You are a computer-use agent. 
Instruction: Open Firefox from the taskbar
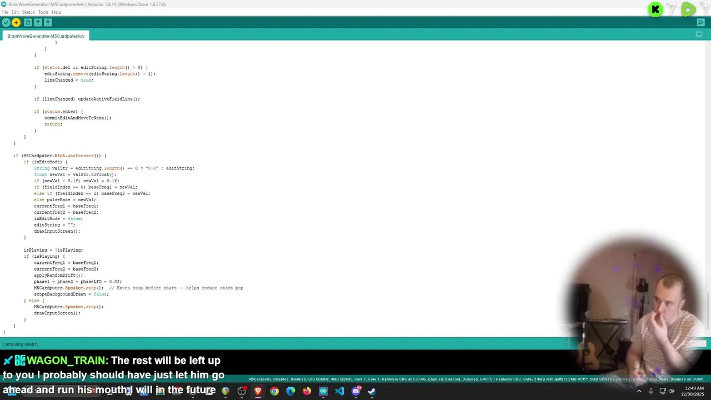(x=307, y=391)
